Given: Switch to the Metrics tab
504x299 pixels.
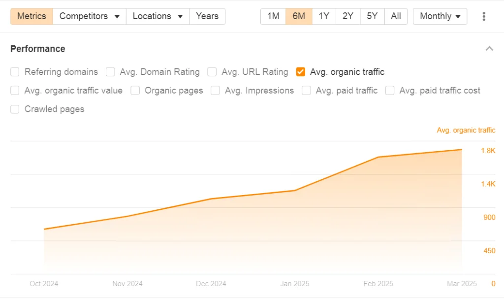Looking at the screenshot, I should [31, 16].
